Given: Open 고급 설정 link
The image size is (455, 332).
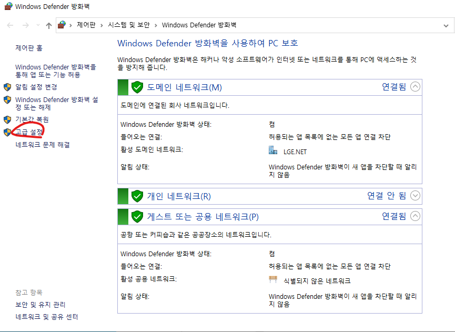Looking at the screenshot, I should tap(29, 133).
